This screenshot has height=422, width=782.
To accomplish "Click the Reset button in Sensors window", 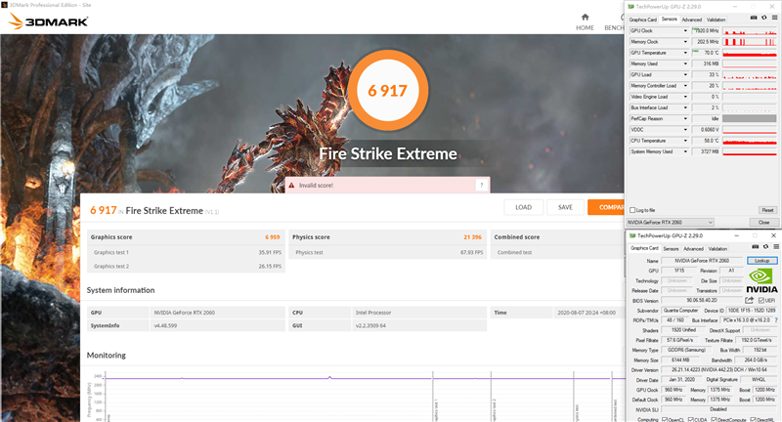I will (767, 210).
